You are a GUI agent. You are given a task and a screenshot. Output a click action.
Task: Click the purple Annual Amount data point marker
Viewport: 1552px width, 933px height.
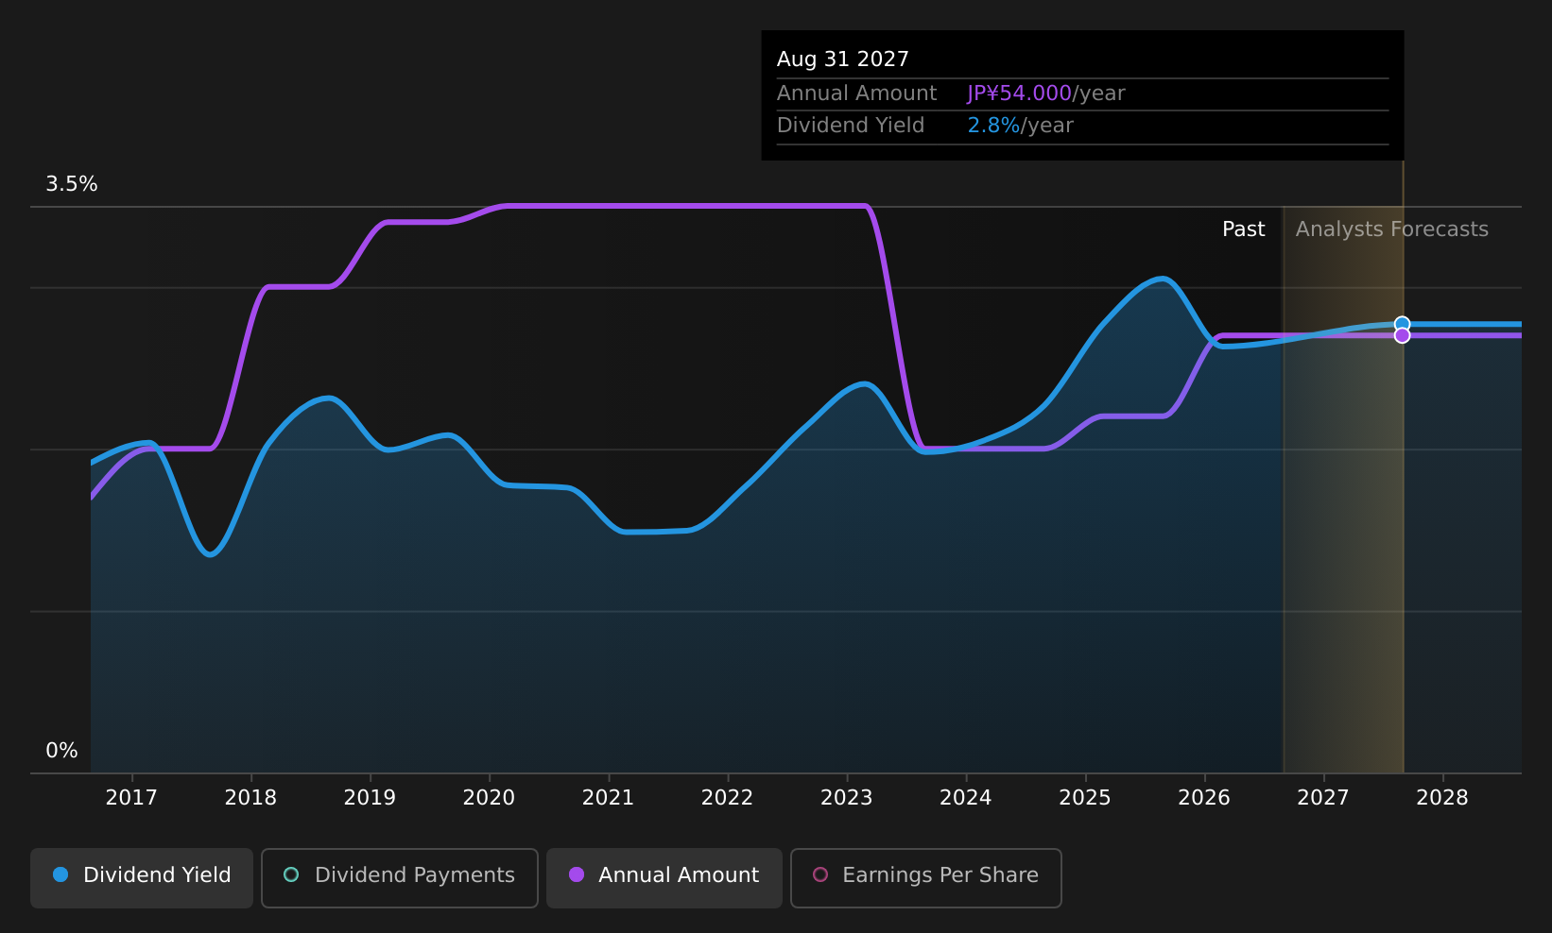[1402, 335]
